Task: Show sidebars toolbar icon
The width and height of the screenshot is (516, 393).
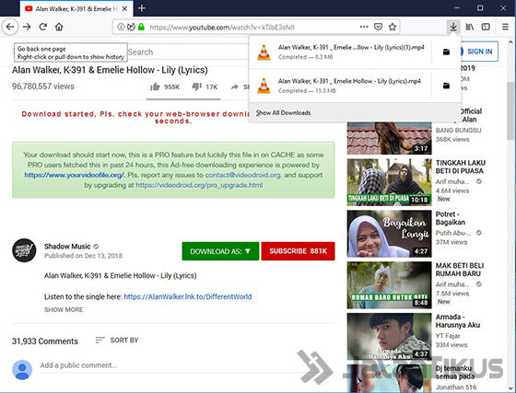Action: coord(486,27)
